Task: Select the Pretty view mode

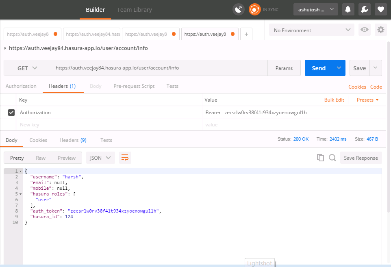Action: click(x=17, y=158)
